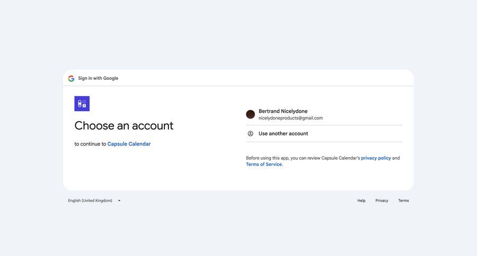Click the Capsule Calendar app icon
The image size is (477, 256).
[82, 104]
